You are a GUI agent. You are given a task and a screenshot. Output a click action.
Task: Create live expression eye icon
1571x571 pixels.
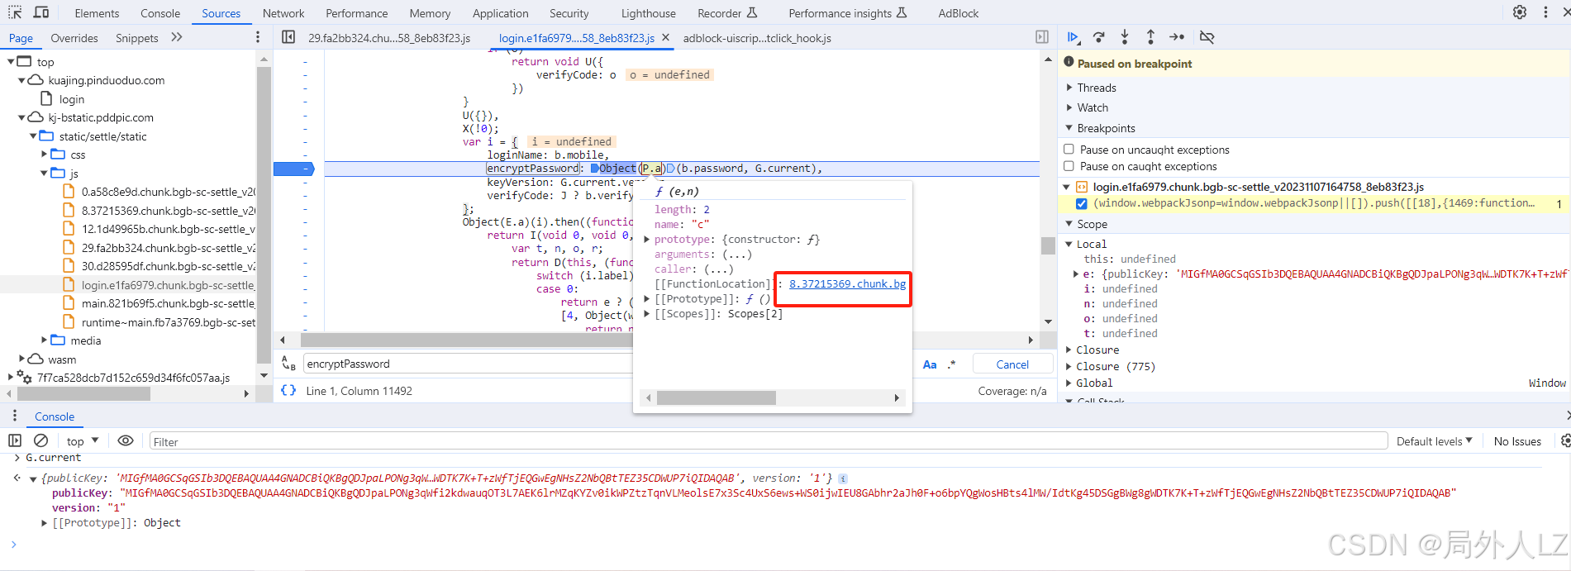tap(126, 441)
